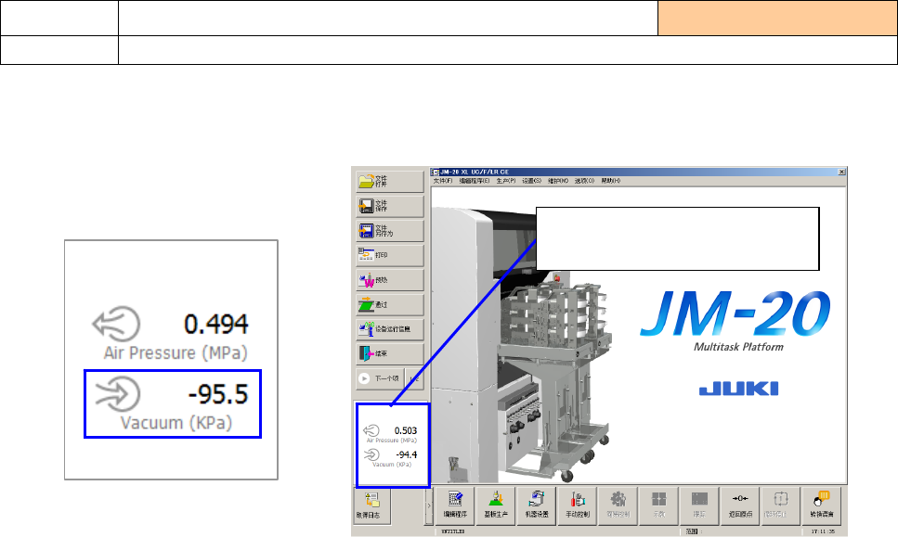Screen dimensions: 898x537
Task: Click the 下一个项 next item play button
Action: point(380,378)
